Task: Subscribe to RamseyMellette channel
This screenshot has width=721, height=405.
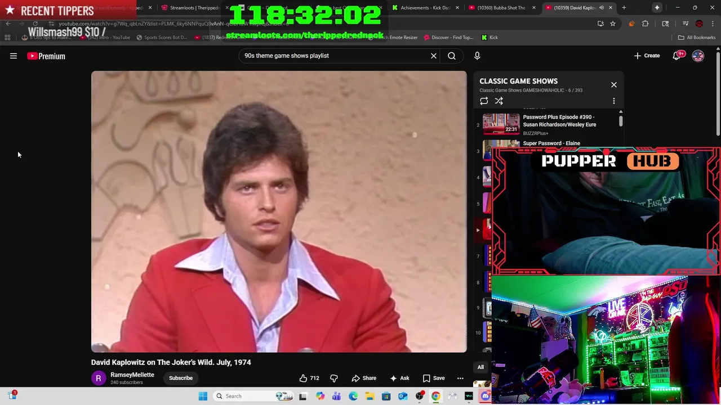Action: (181, 378)
